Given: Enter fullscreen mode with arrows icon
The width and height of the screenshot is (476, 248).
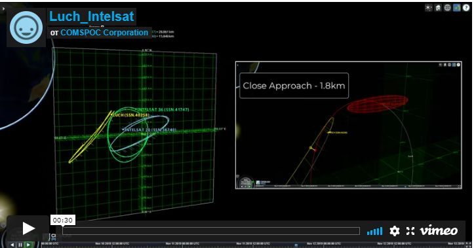Looking at the screenshot, I should coord(410,231).
